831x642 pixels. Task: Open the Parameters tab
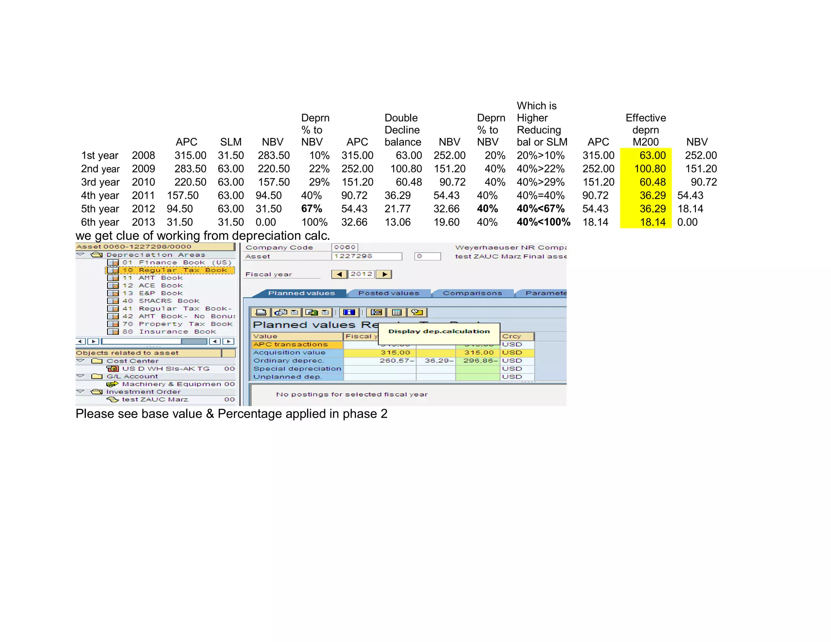(542, 293)
